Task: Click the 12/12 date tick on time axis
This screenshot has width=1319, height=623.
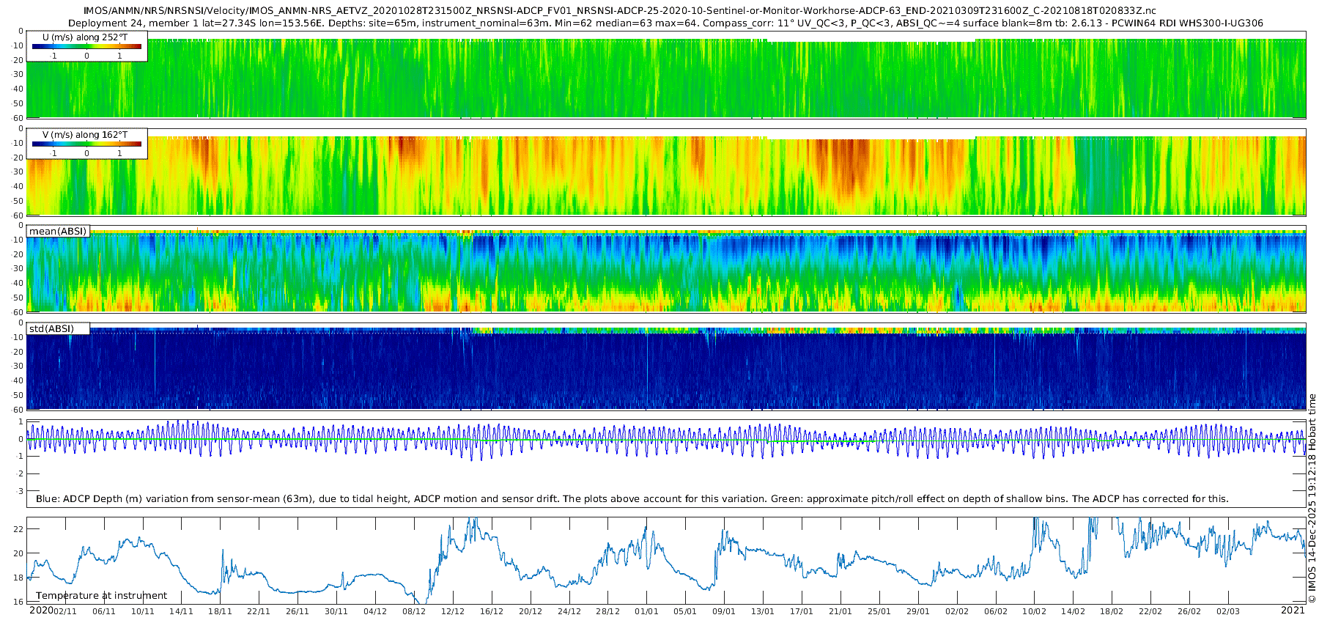Action: click(x=453, y=611)
